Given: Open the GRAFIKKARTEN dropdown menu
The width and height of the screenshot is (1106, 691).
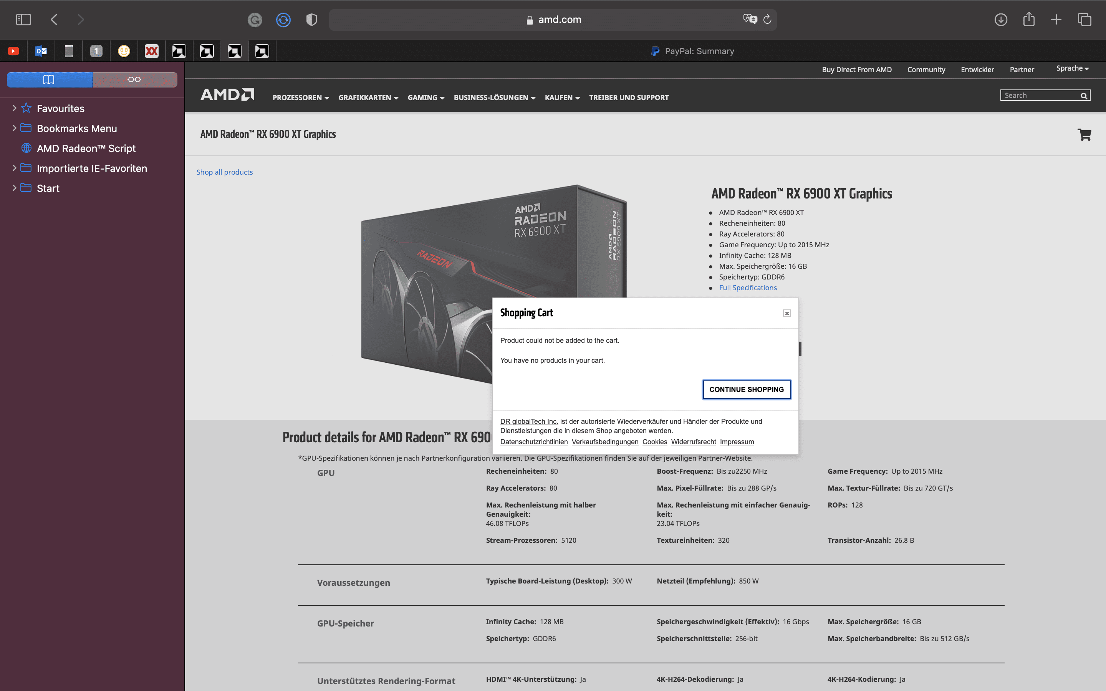Looking at the screenshot, I should (x=368, y=98).
